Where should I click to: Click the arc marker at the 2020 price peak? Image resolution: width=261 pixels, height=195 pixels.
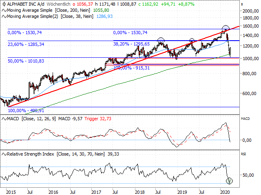point(226,27)
